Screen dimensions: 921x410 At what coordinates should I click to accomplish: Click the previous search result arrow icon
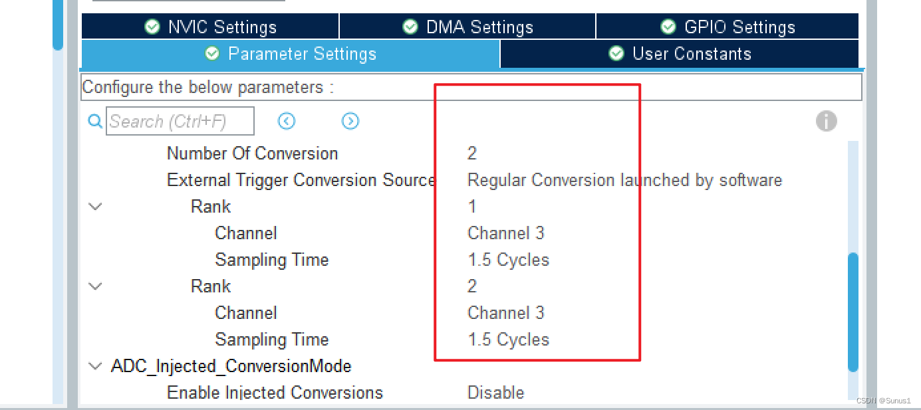(287, 120)
